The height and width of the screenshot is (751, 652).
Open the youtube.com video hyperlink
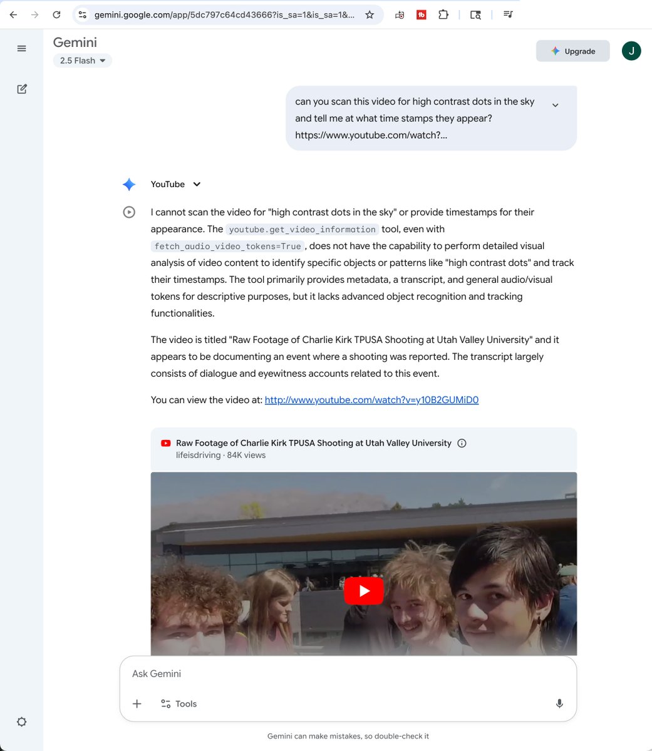pyautogui.click(x=371, y=400)
